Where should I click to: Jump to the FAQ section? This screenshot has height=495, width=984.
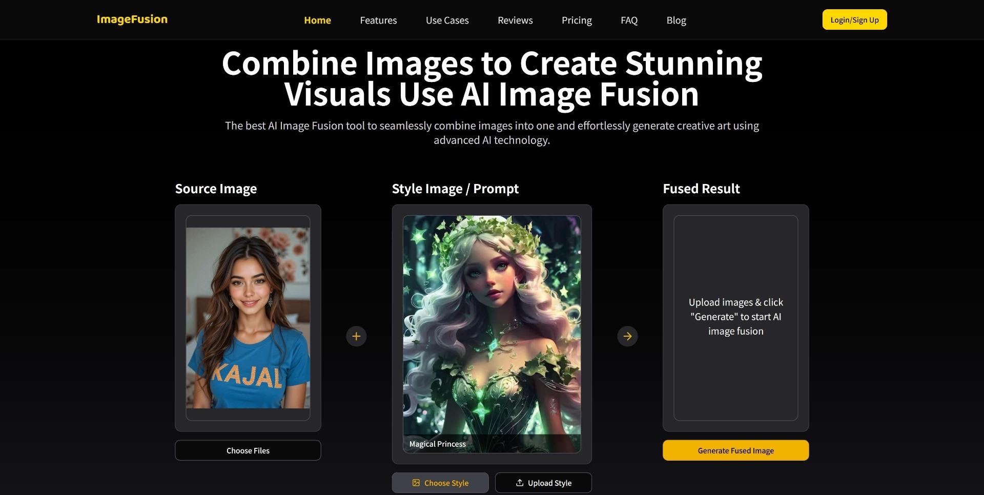629,20
